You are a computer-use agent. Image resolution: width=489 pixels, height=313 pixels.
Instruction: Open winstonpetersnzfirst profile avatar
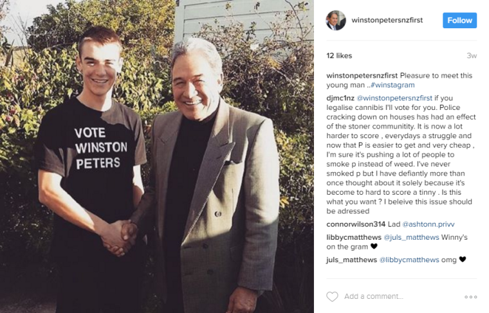tap(336, 20)
